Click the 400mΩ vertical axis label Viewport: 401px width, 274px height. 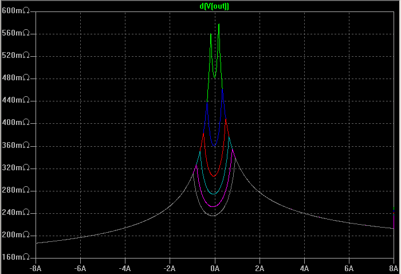coord(15,122)
